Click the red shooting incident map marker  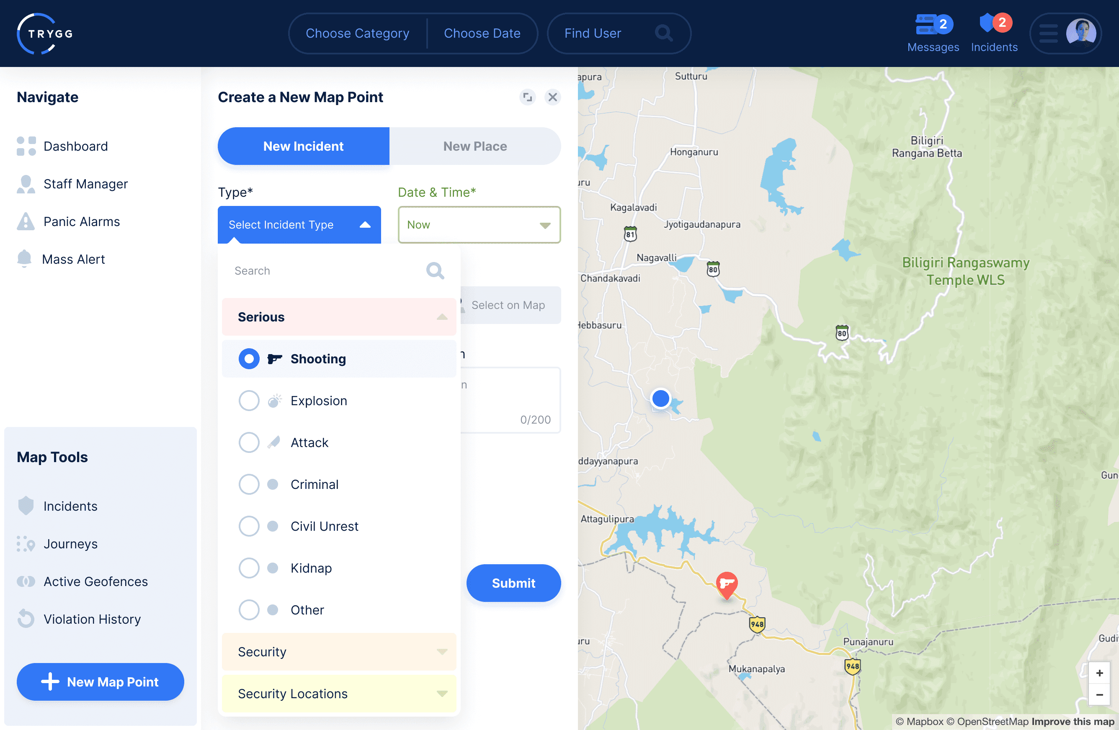pos(727,584)
